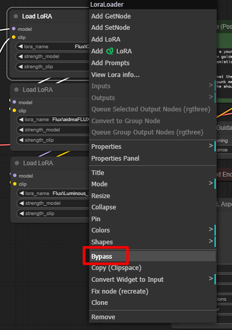Viewport: 232px width, 330px height.
Task: Decrease strength_model on first Load LoRA node
Action: pyautogui.click(x=20, y=56)
